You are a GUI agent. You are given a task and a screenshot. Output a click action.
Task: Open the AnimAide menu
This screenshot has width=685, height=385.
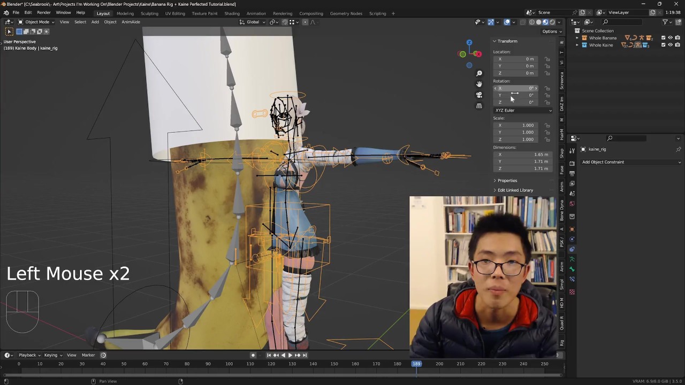131,22
